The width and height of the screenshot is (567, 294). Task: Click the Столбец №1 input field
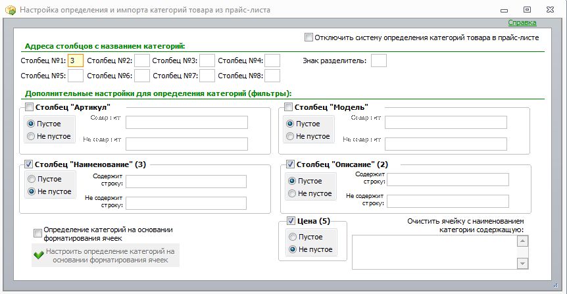tap(76, 61)
